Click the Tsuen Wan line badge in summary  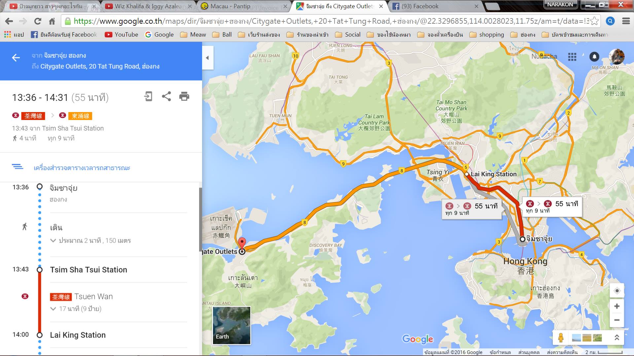point(33,116)
